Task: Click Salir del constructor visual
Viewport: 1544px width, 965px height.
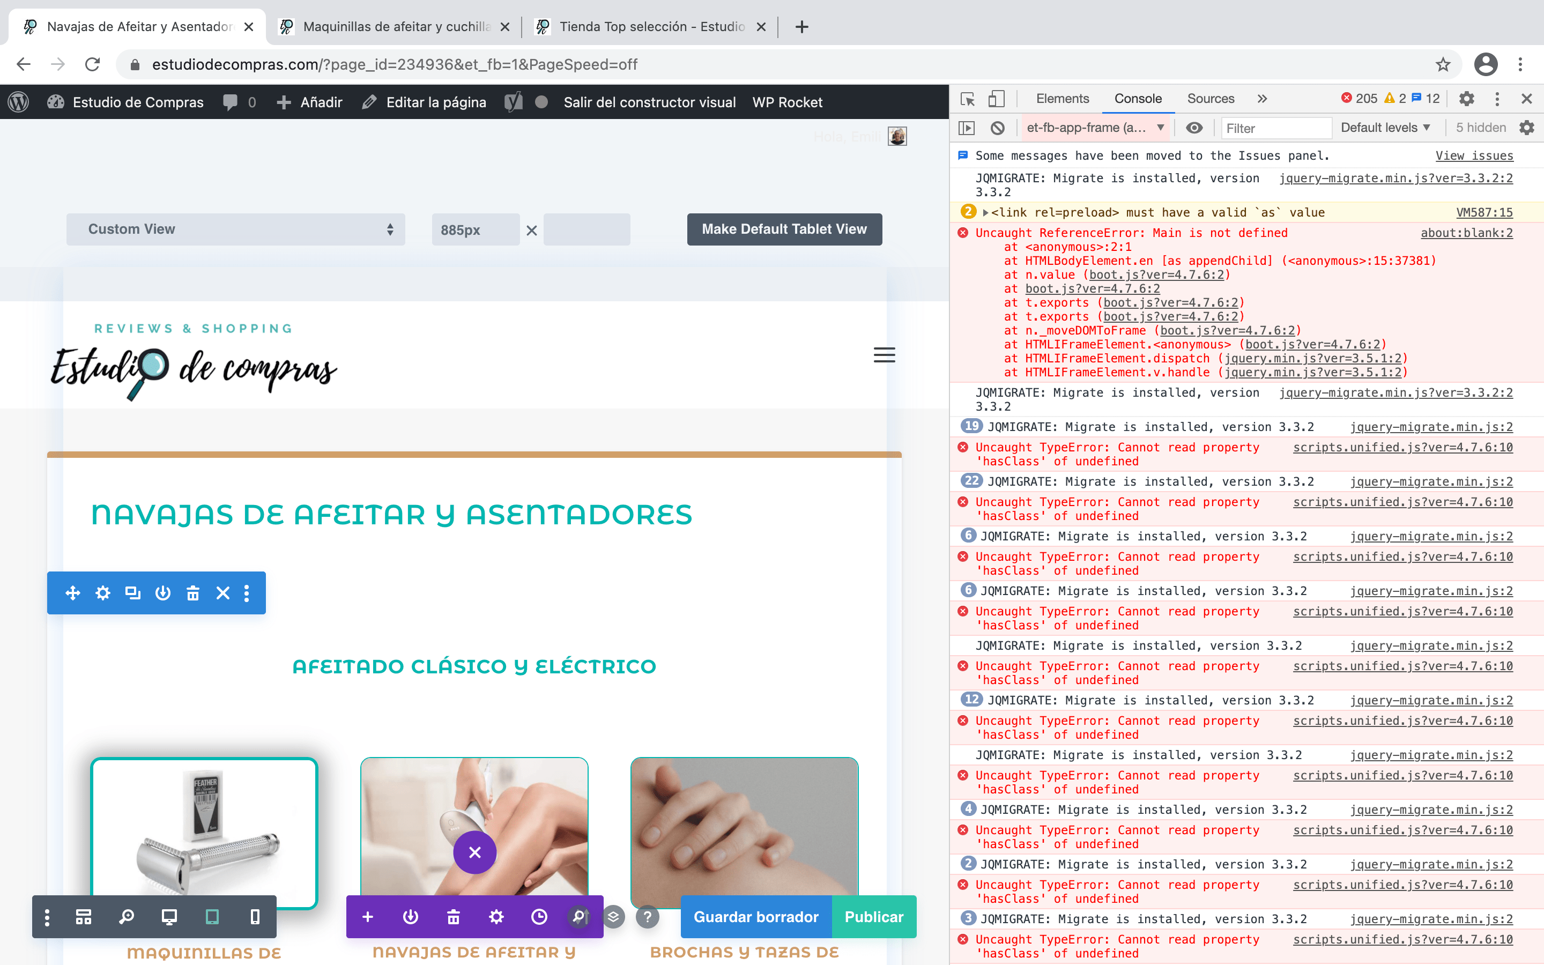Action: click(x=650, y=103)
